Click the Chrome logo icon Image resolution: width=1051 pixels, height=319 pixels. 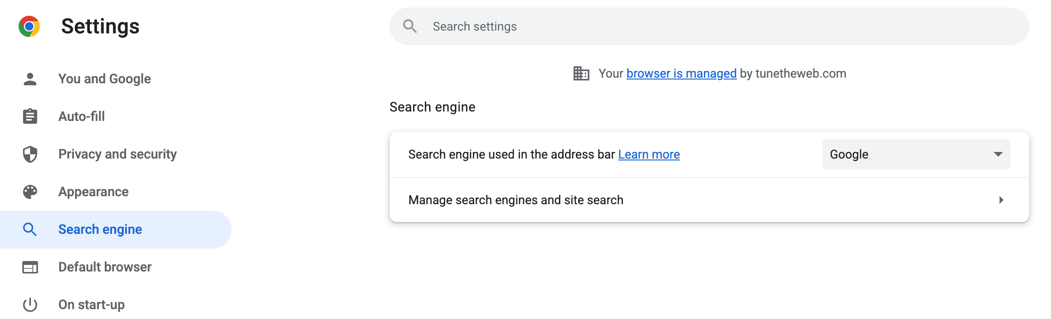pos(29,26)
